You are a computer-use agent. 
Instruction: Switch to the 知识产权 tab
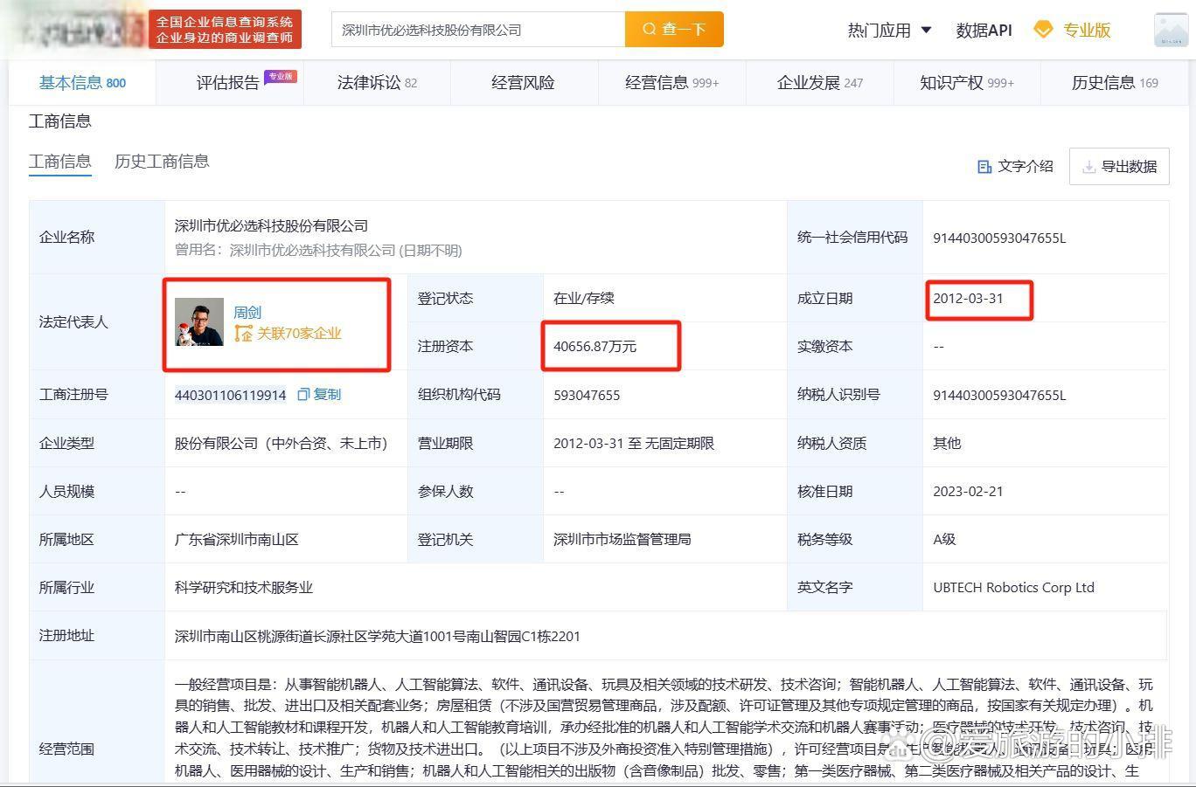coord(953,82)
